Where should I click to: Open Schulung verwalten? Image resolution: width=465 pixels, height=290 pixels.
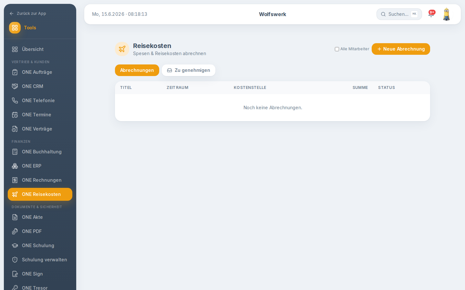(40, 260)
